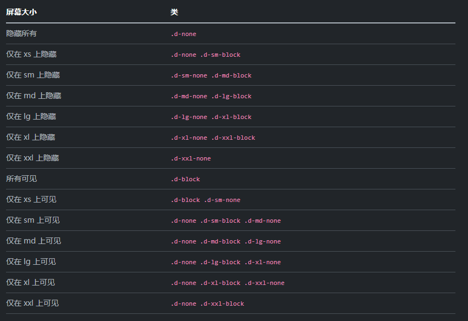Click the .d-sm-block class code
The width and height of the screenshot is (468, 321).
click(220, 55)
